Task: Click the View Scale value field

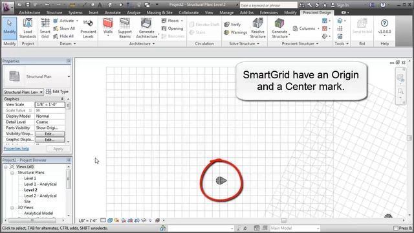Action: [x=50, y=105]
